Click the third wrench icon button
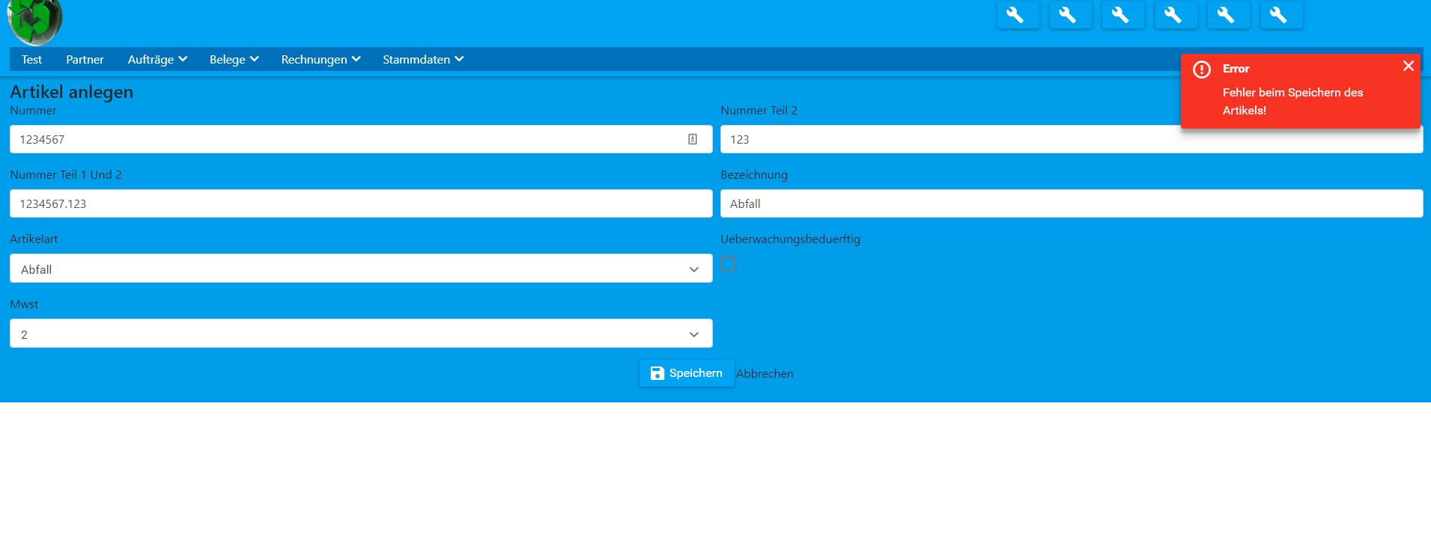 coord(1122,15)
